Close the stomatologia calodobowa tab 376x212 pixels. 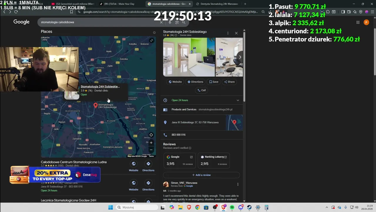coord(190,4)
